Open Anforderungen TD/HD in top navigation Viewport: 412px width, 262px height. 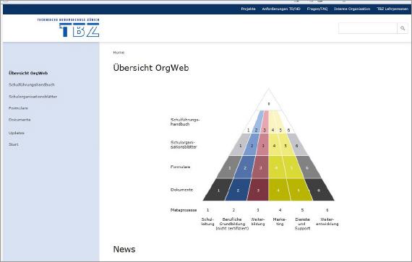281,9
